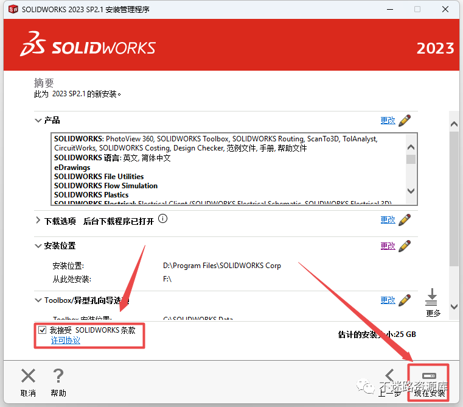The width and height of the screenshot is (463, 407).
Task: Click 更改 link for 下载选项
Action: click(388, 220)
